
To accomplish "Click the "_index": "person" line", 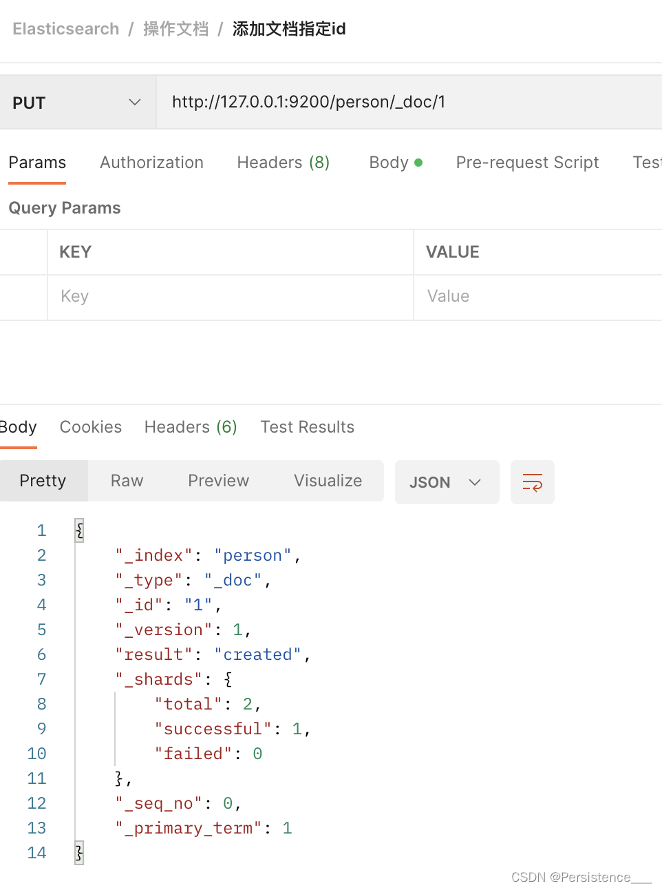I will click(209, 555).
